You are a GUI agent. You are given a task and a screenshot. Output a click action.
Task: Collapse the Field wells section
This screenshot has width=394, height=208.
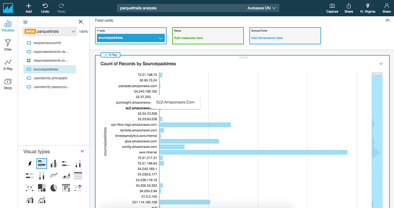tap(388, 21)
